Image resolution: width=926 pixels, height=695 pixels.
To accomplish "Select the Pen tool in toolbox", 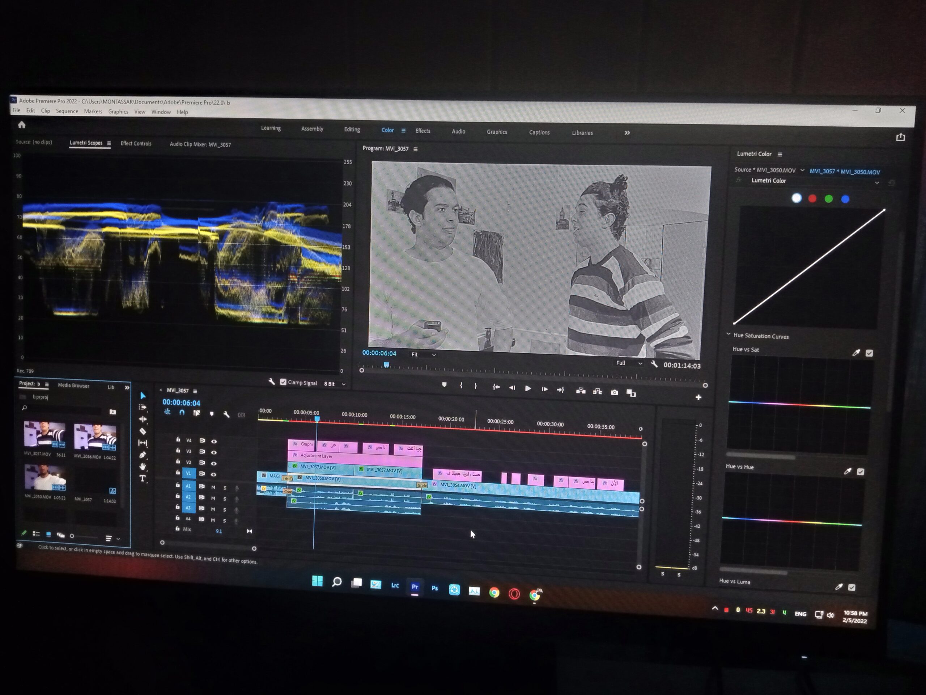I will [143, 455].
